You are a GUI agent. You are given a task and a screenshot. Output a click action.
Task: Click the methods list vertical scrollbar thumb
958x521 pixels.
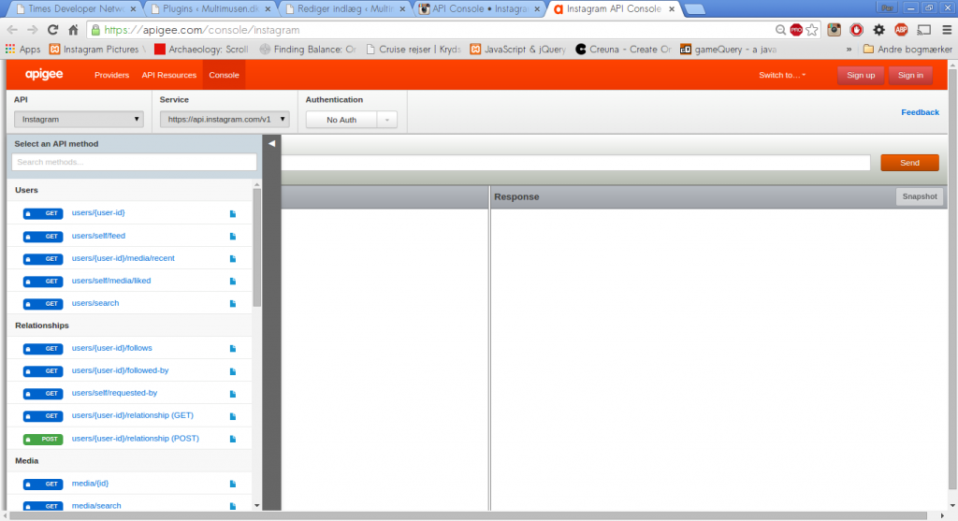pyautogui.click(x=256, y=247)
